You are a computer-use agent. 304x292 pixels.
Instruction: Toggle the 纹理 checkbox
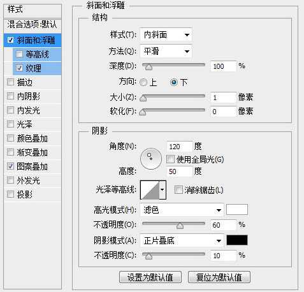(x=19, y=68)
